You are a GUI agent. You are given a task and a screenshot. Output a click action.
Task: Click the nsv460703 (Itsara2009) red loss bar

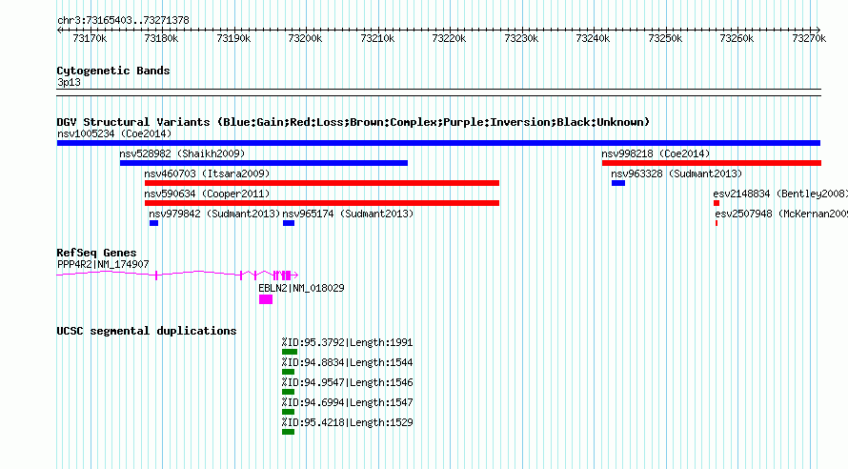pos(322,183)
